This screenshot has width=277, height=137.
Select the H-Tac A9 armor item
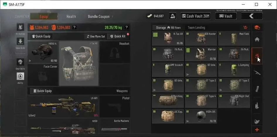(168, 38)
